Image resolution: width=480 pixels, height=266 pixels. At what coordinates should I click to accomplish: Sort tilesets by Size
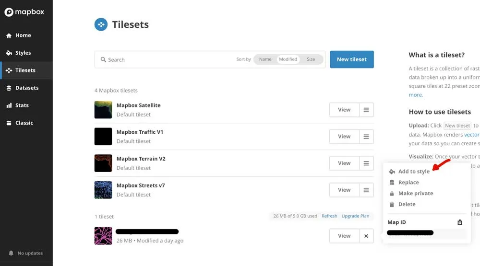(x=311, y=59)
